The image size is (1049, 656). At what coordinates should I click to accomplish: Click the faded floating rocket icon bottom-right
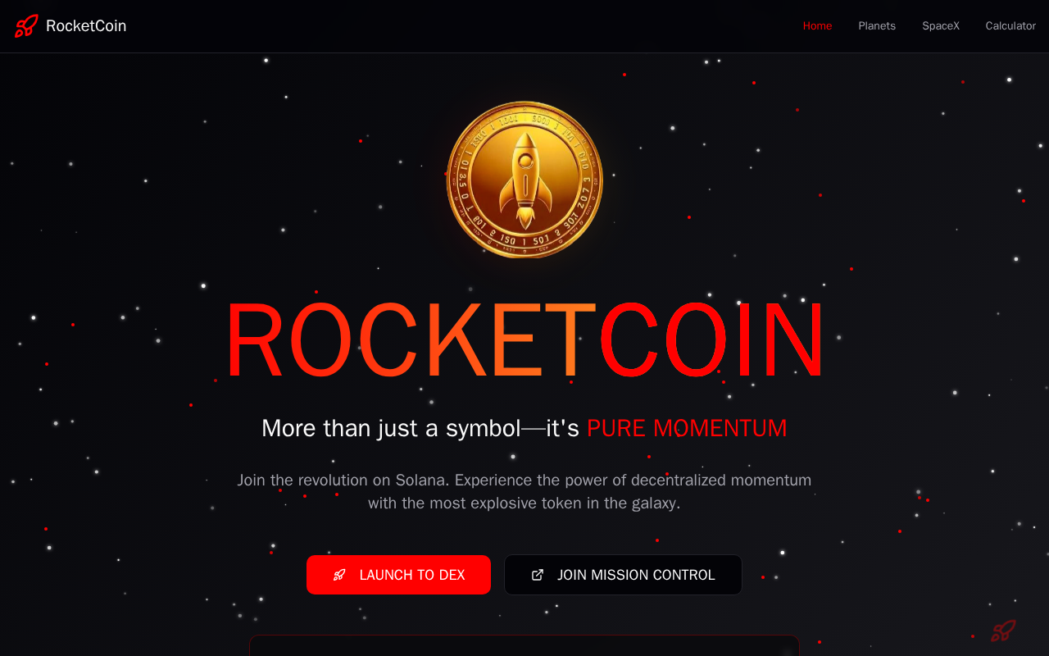(x=1003, y=631)
